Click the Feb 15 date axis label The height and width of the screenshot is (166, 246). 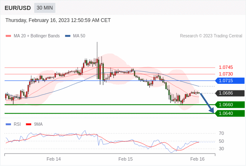[x=126, y=159]
